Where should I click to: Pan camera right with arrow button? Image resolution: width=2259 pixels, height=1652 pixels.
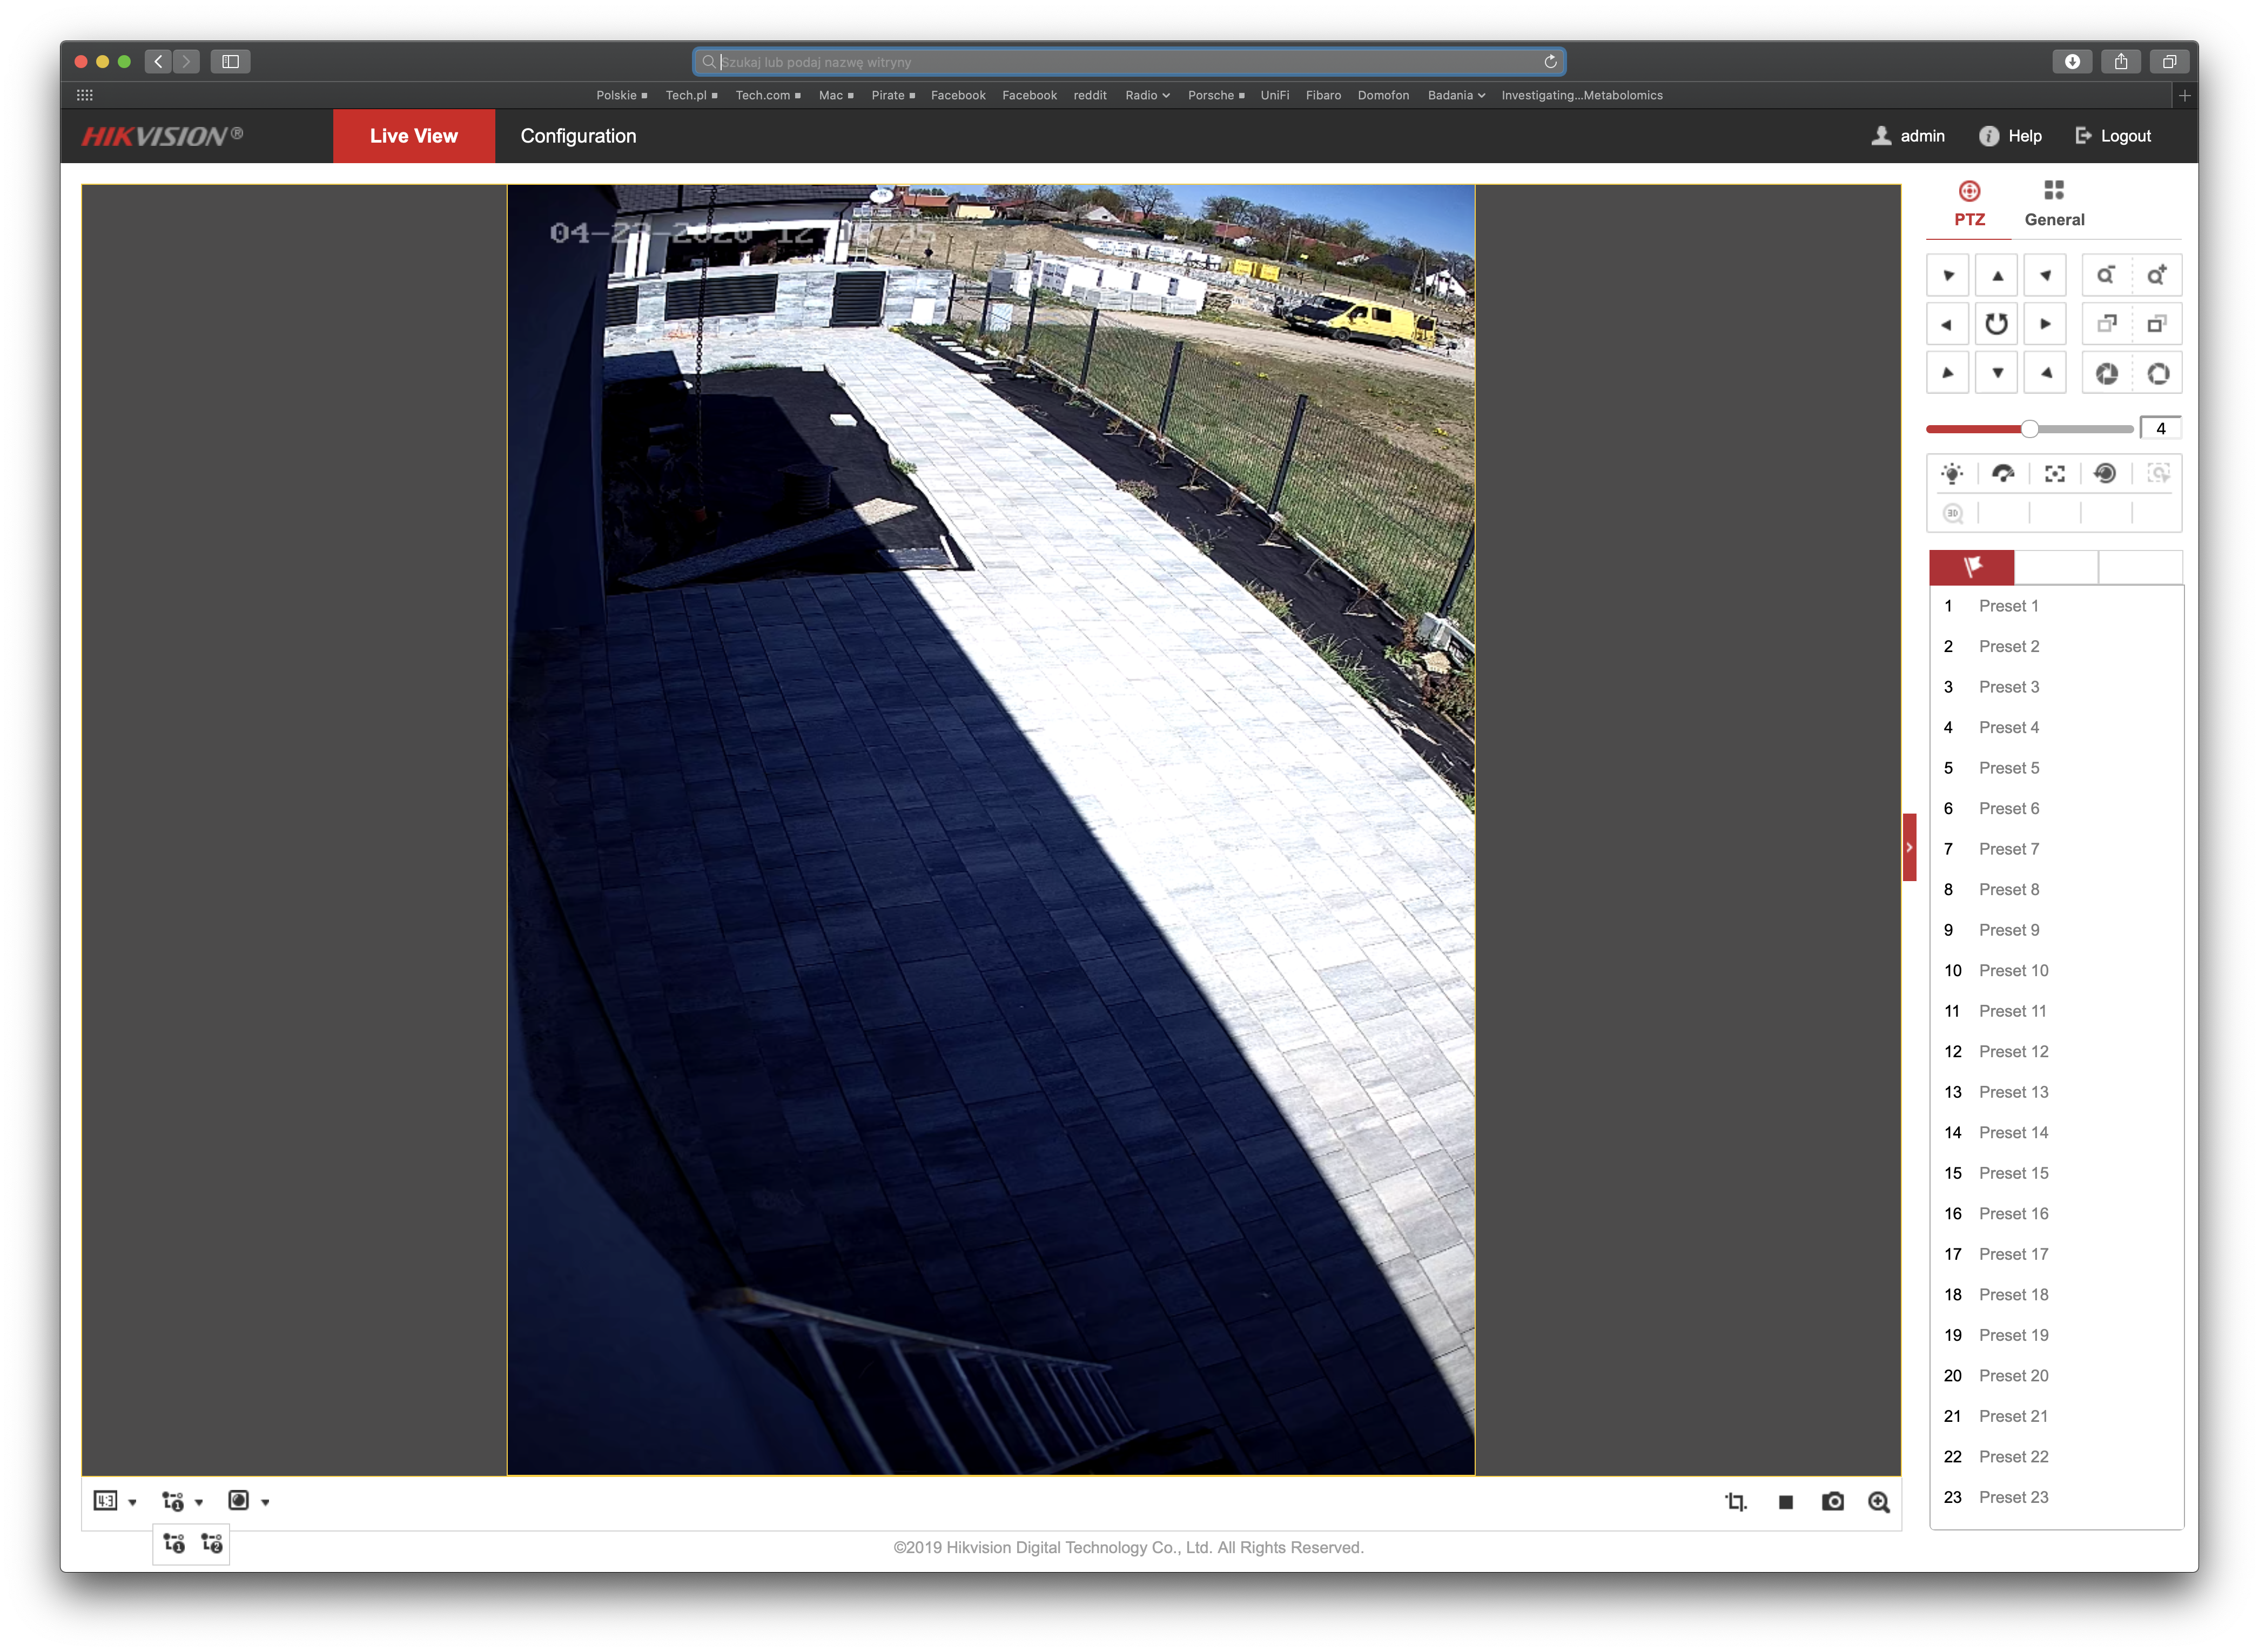2045,324
